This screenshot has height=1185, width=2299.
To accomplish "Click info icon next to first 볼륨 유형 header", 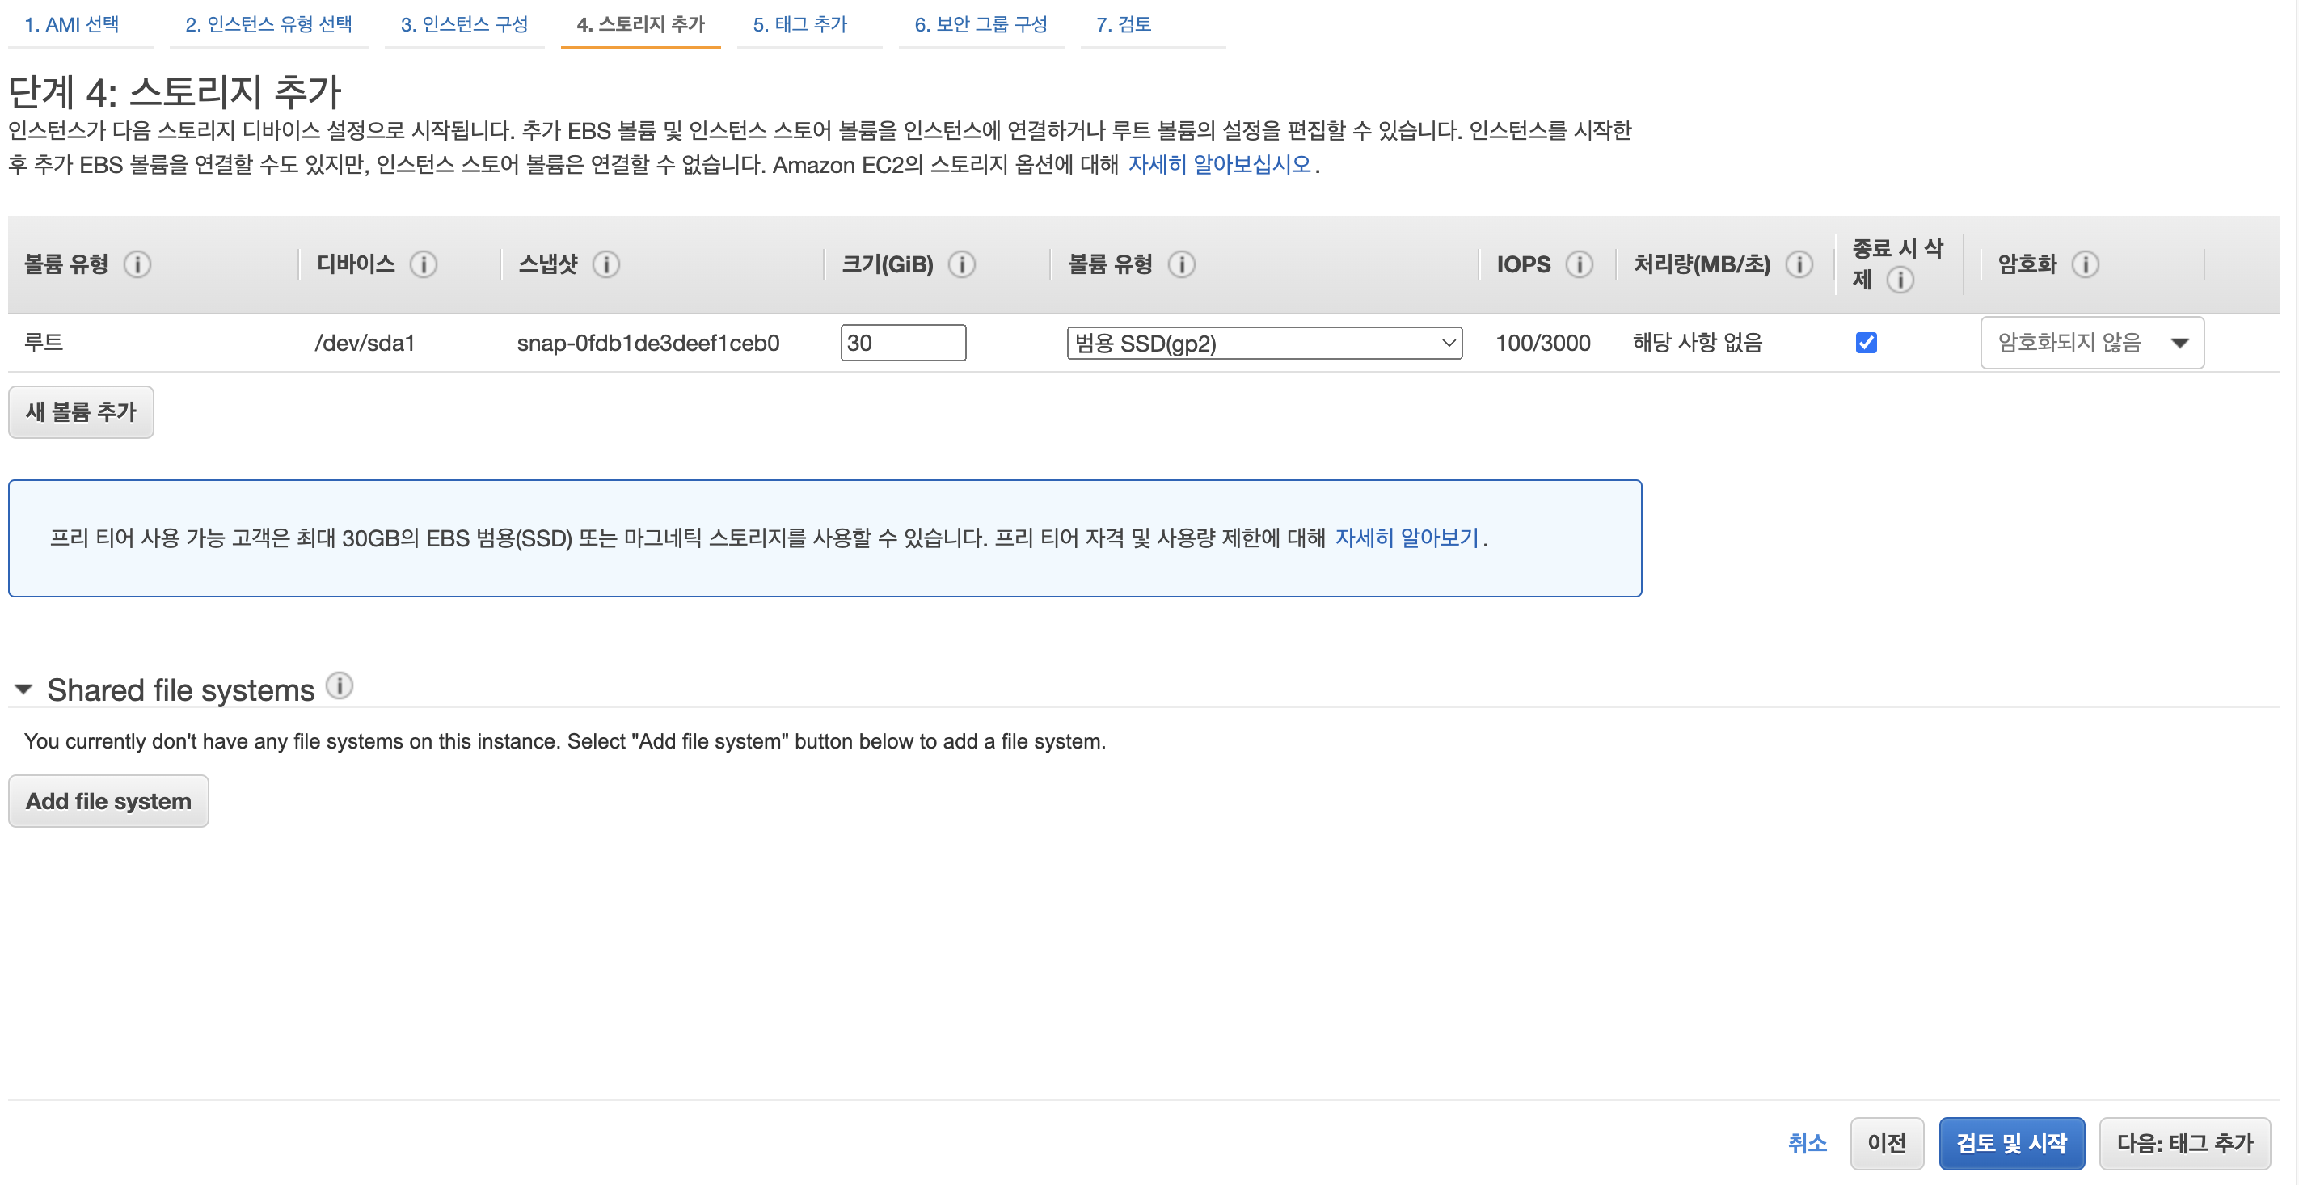I will [x=137, y=264].
